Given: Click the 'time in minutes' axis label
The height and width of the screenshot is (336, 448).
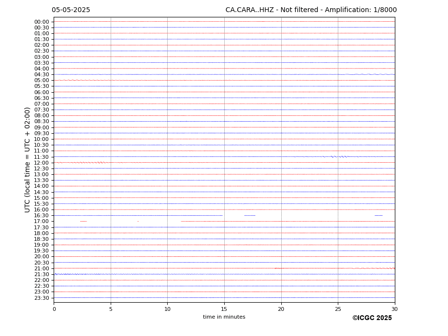Looking at the screenshot, I should point(224,317).
